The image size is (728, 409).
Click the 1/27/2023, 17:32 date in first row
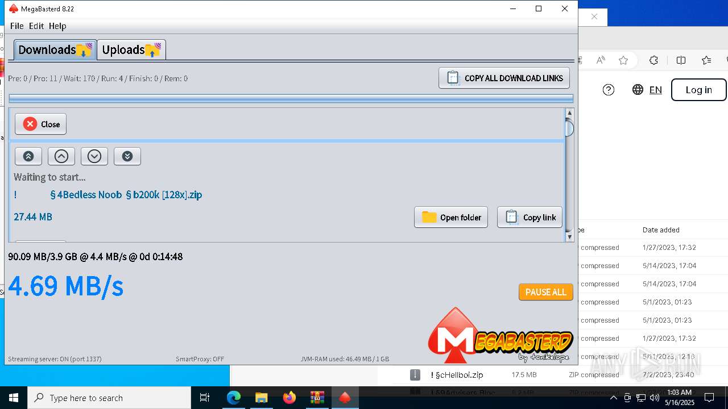point(669,248)
